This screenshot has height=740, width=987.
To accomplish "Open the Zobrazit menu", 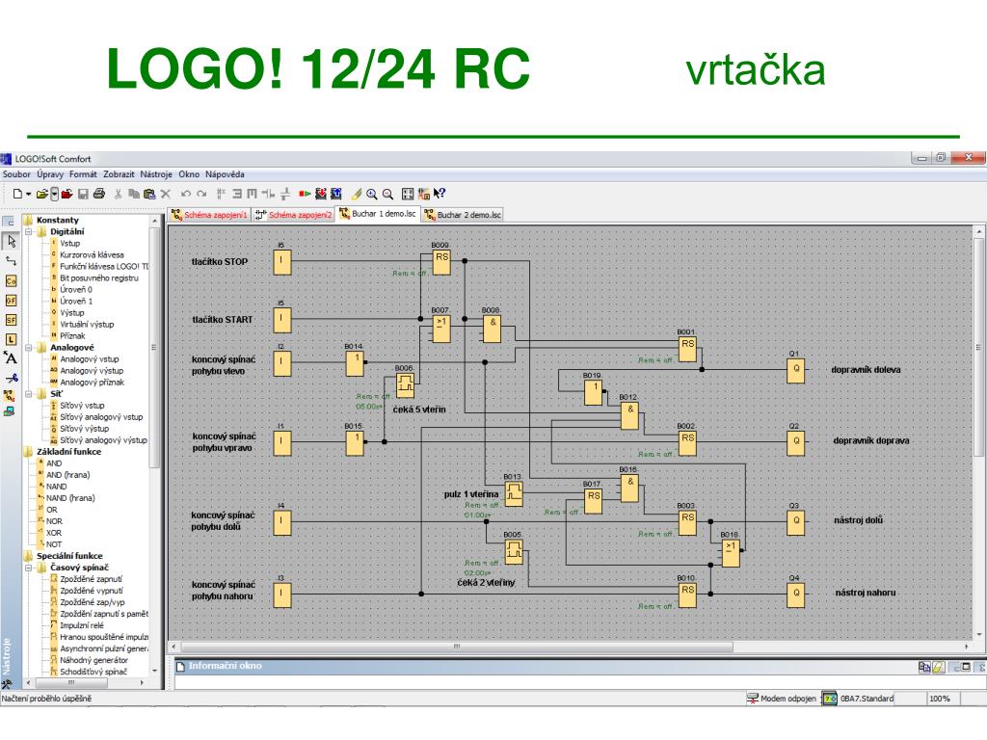I will tap(119, 174).
